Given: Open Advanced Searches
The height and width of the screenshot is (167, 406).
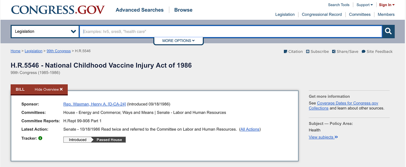Looking at the screenshot, I should tap(140, 10).
